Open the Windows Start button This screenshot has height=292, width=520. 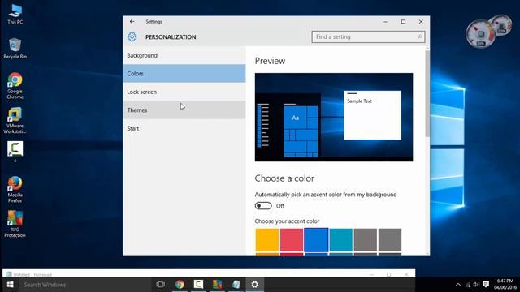(10, 285)
